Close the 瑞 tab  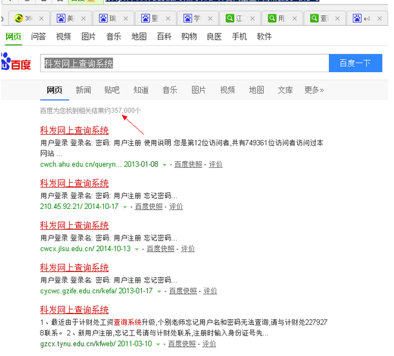tap(126, 19)
